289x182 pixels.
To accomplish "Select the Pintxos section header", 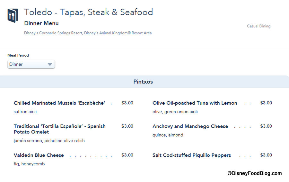I will tap(143, 82).
